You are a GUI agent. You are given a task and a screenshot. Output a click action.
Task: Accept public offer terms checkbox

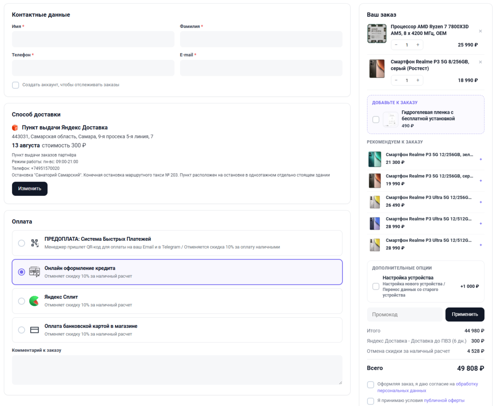(x=371, y=401)
